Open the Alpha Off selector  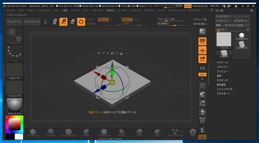coord(15,71)
